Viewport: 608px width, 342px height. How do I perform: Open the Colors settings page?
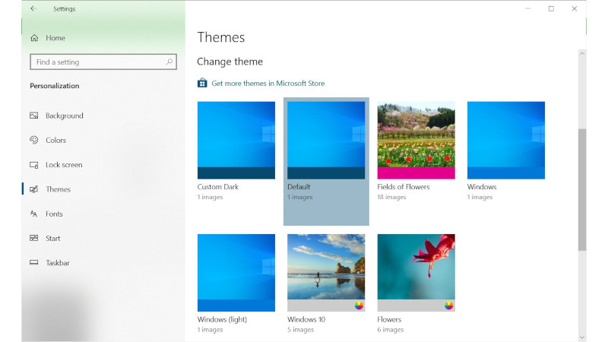pos(55,140)
